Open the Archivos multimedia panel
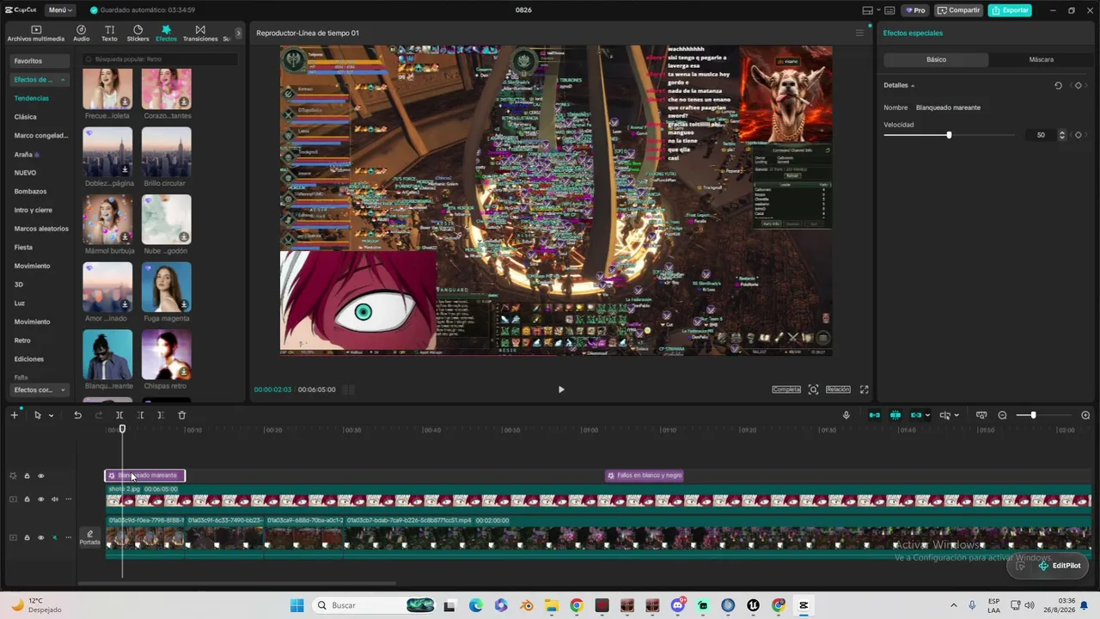Image resolution: width=1100 pixels, height=619 pixels. (35, 34)
